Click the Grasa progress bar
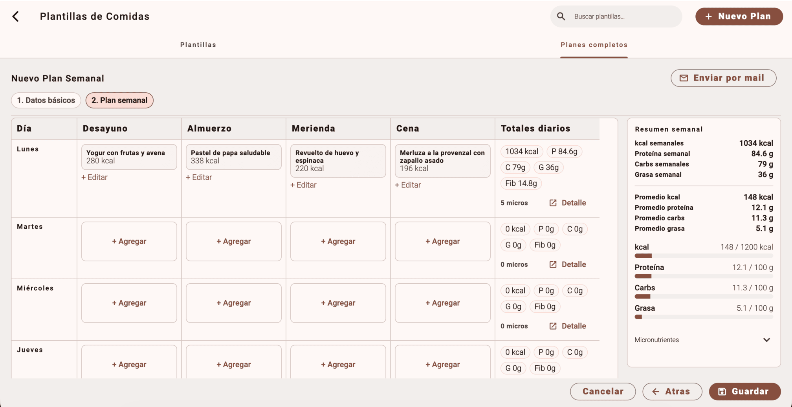792x407 pixels. [704, 317]
